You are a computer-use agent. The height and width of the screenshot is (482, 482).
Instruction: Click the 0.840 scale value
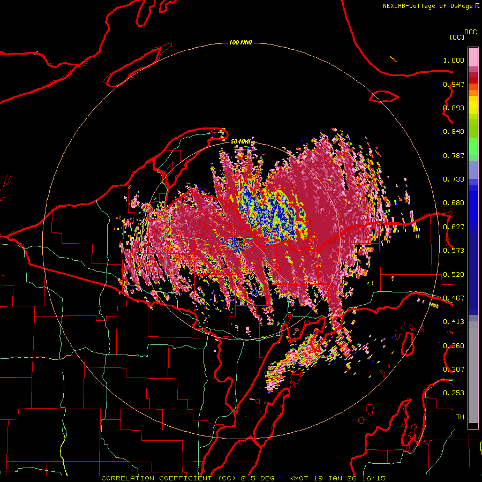tap(454, 132)
